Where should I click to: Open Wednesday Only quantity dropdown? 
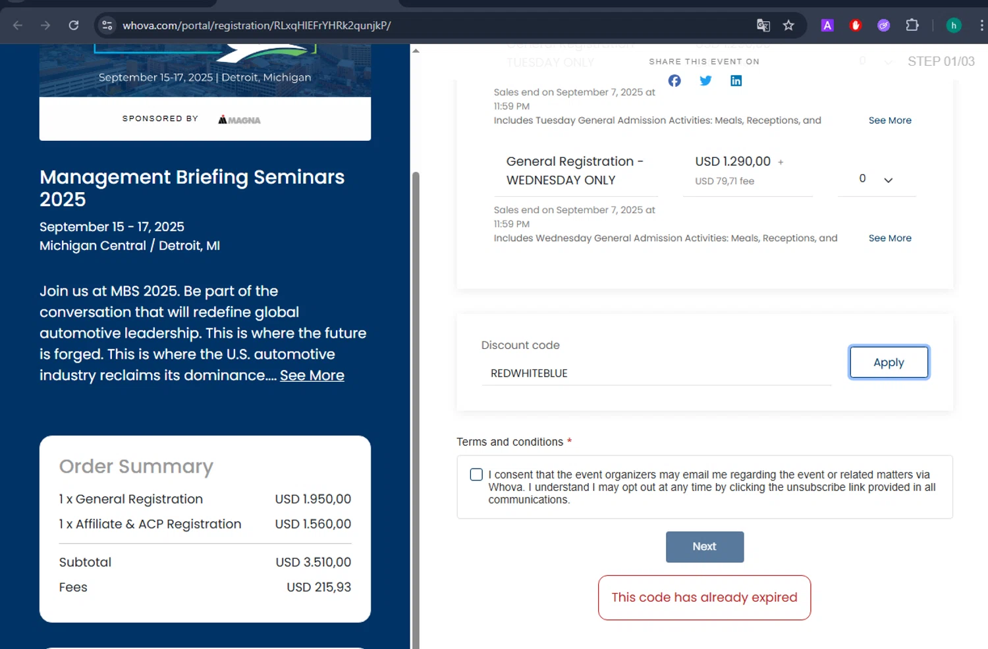point(876,179)
